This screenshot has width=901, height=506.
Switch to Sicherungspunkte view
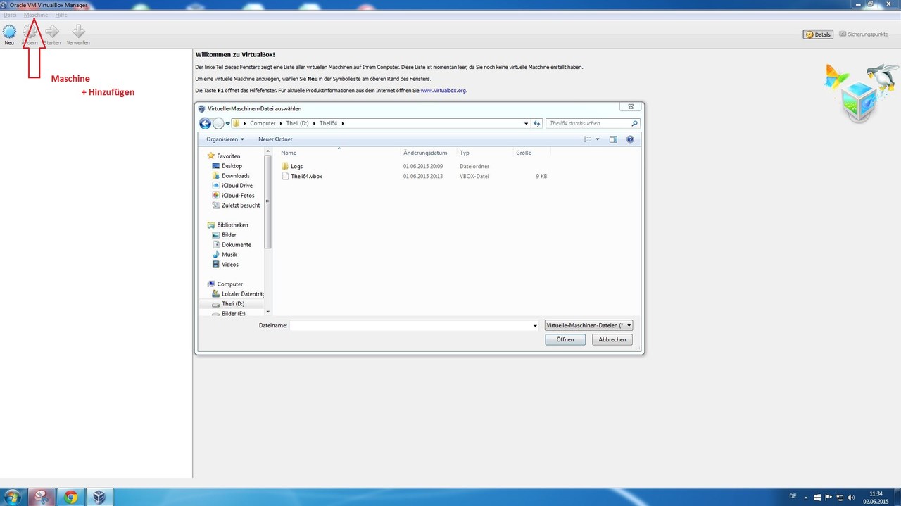pos(863,34)
